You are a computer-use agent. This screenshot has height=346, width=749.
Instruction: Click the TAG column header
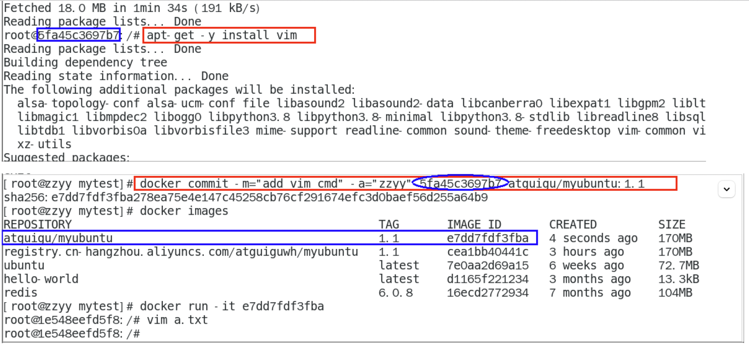coord(389,225)
